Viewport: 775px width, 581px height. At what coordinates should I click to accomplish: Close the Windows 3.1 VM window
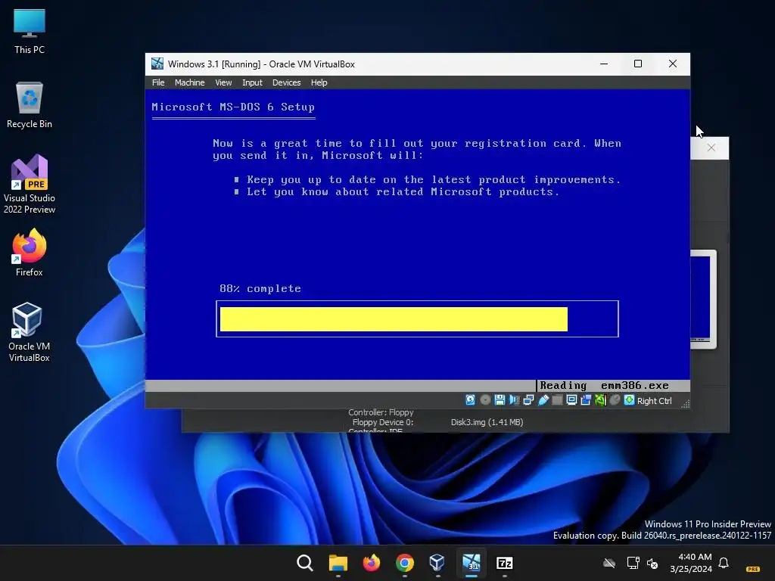point(672,64)
